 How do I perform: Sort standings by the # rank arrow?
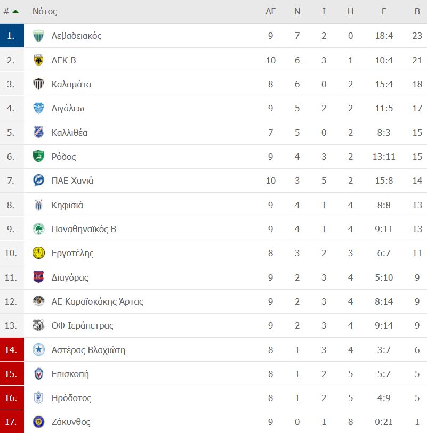click(x=11, y=11)
